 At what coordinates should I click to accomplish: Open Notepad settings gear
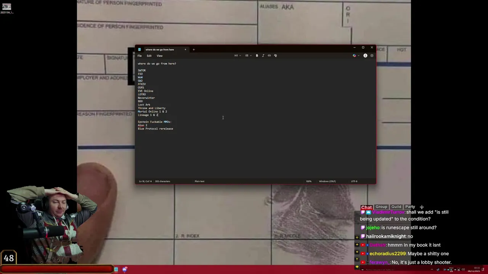372,56
